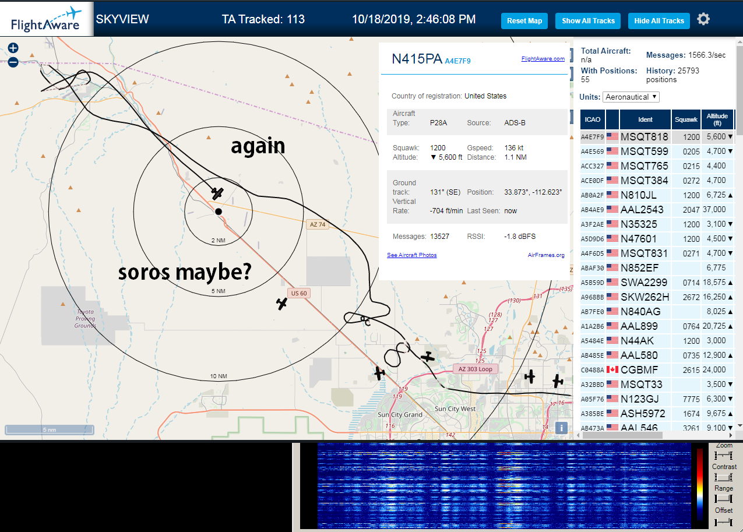Image resolution: width=743 pixels, height=532 pixels.
Task: Click the Sun City West map label
Action: 455,409
